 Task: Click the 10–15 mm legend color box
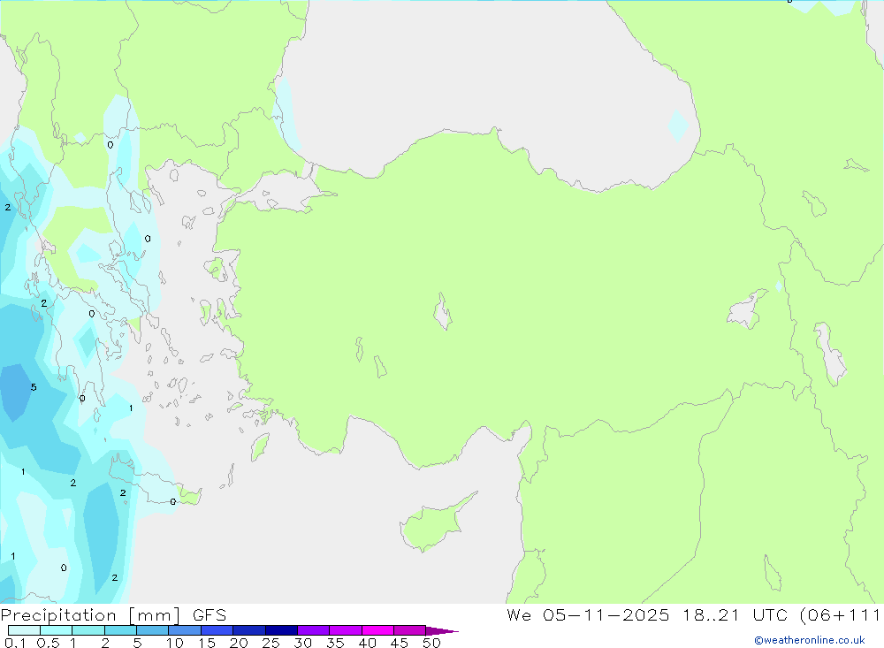(185, 630)
